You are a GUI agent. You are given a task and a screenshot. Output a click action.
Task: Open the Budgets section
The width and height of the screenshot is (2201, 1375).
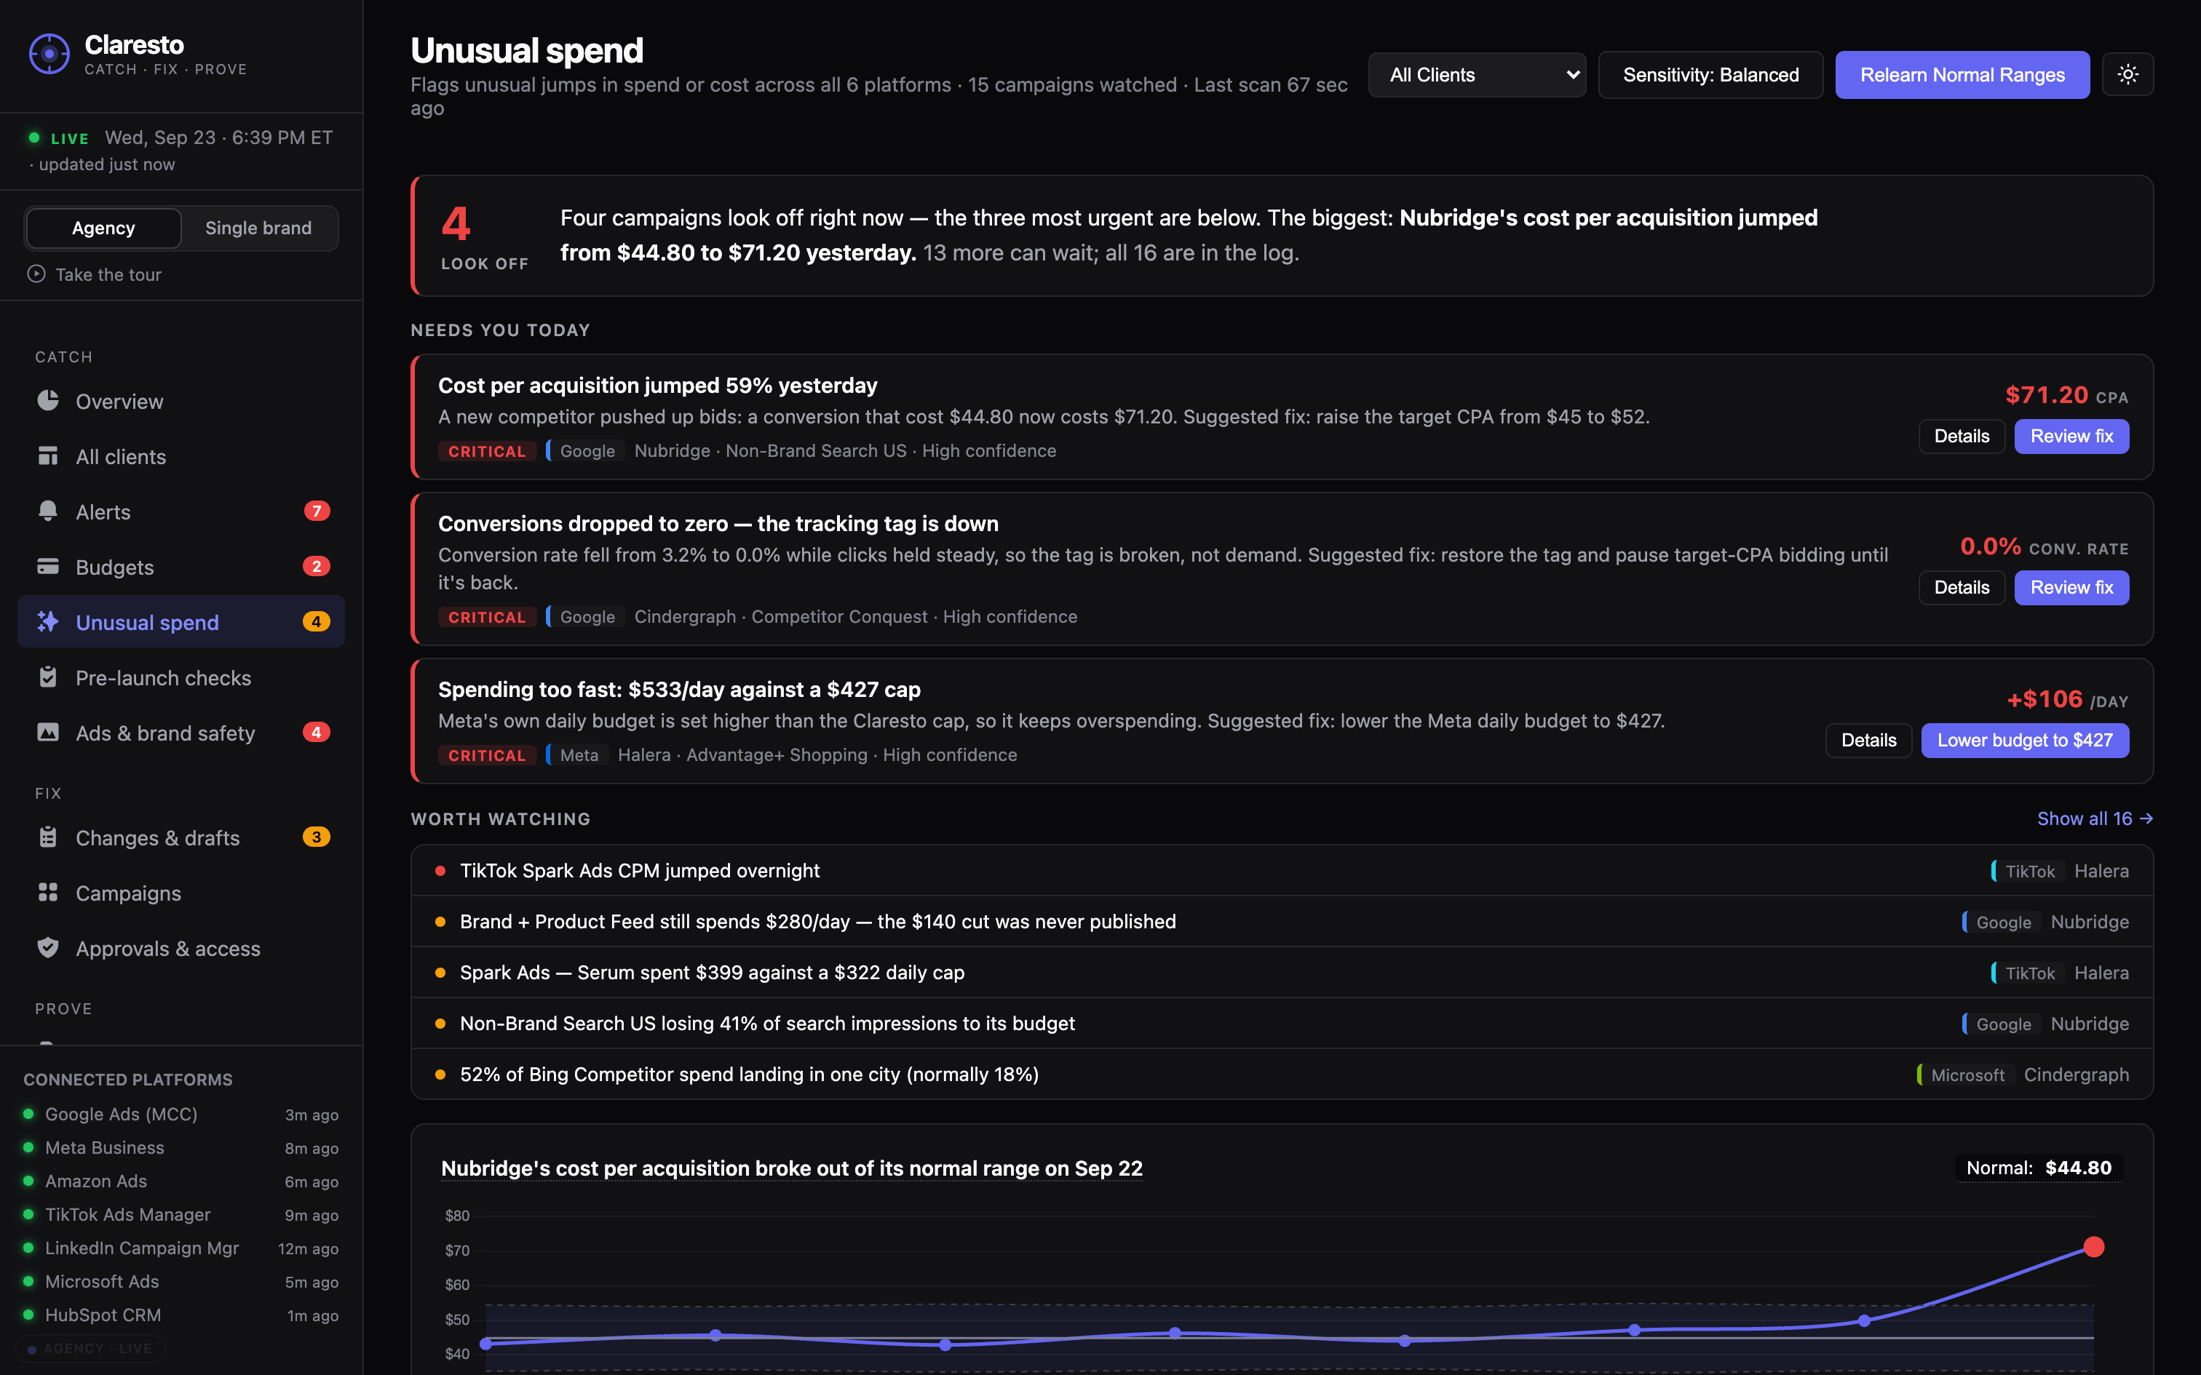[181, 567]
